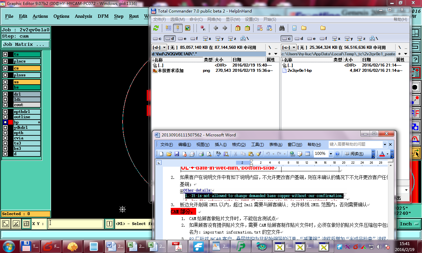The height and width of the screenshot is (253, 422).
Task: Click the grid snap icon left of X Y
Action: tap(26, 224)
